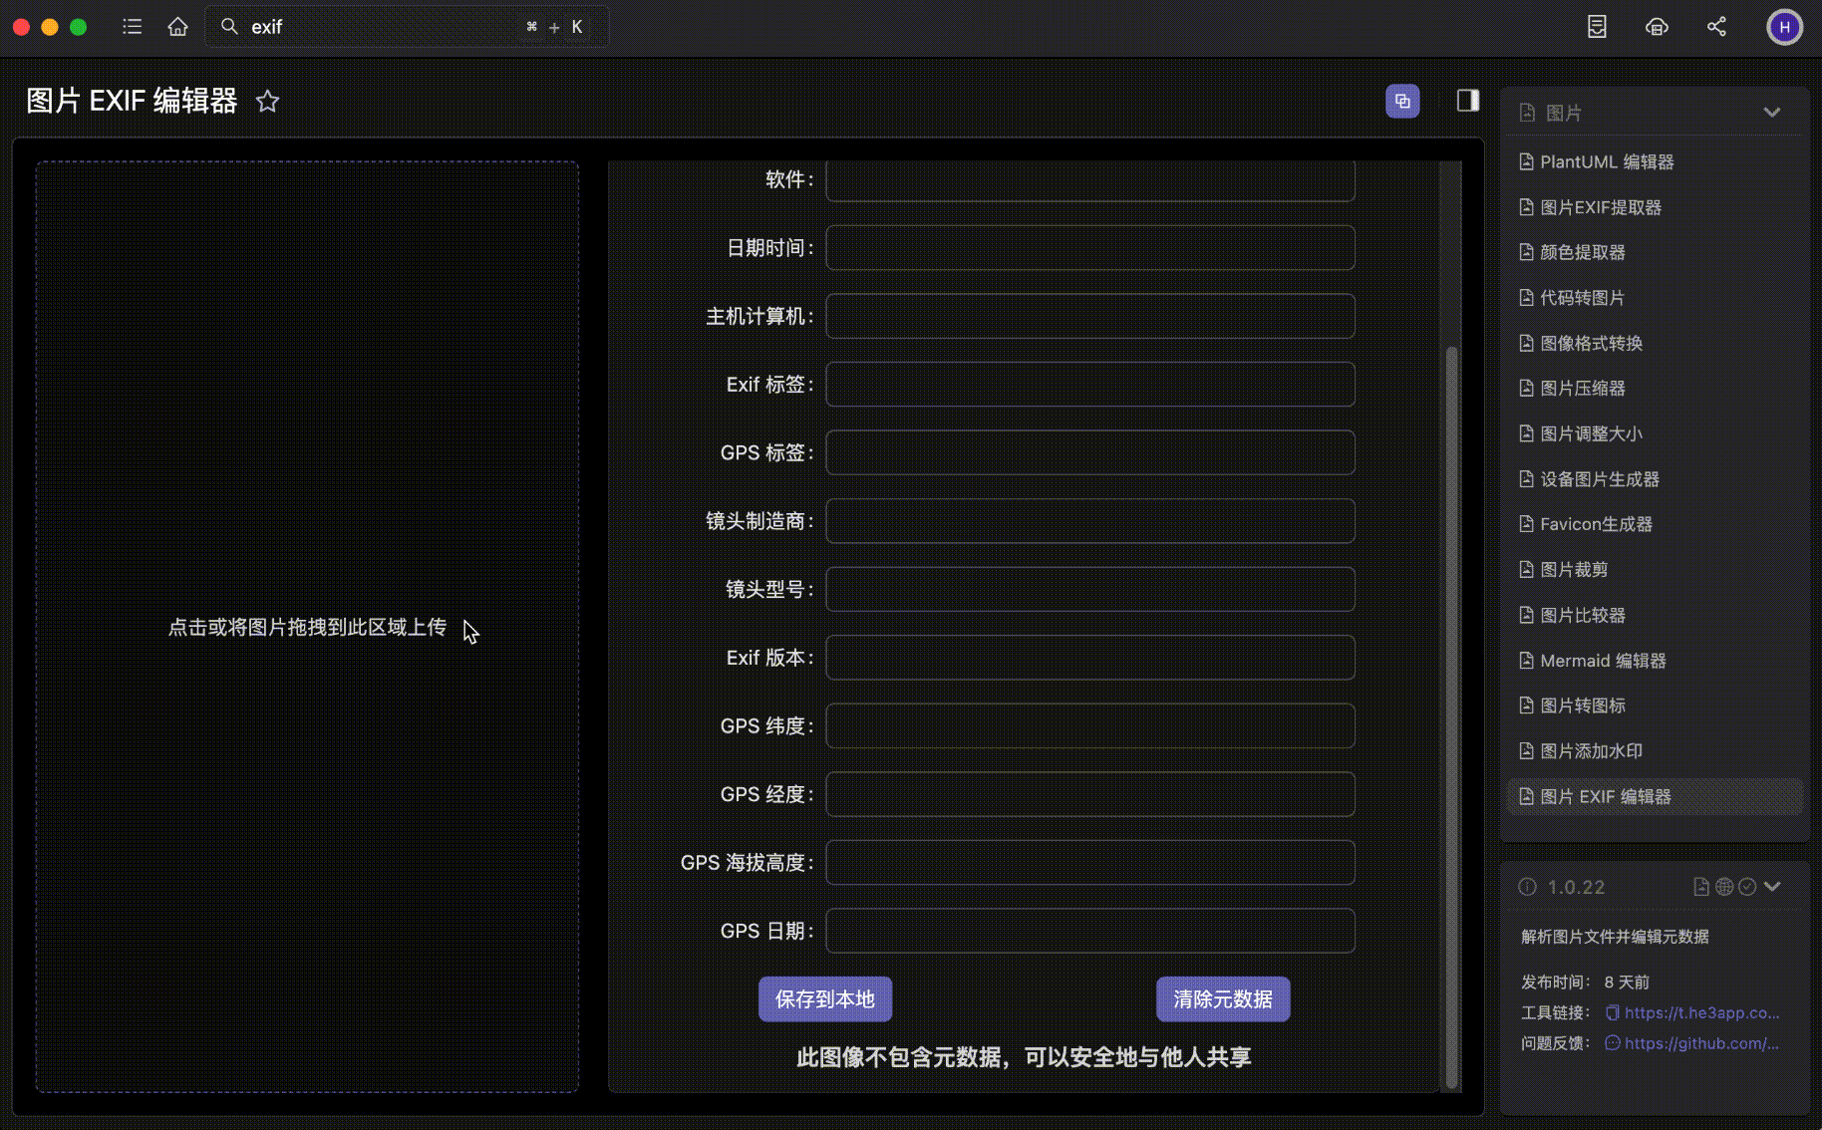The image size is (1822, 1130).
Task: Click the share icon in the top bar
Action: (x=1716, y=27)
